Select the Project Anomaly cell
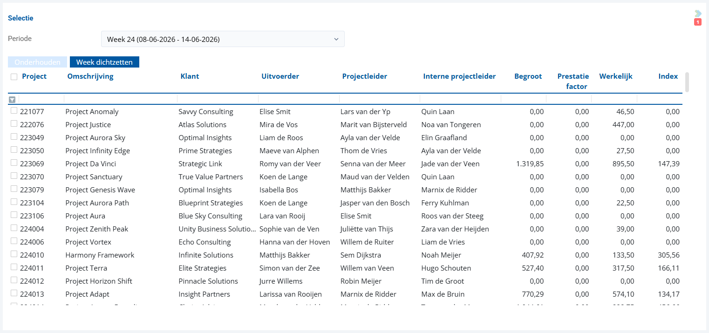The height and width of the screenshot is (333, 709). tap(92, 112)
